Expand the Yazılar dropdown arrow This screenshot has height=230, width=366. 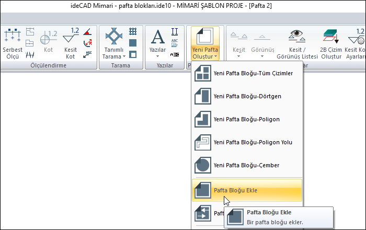coord(157,56)
